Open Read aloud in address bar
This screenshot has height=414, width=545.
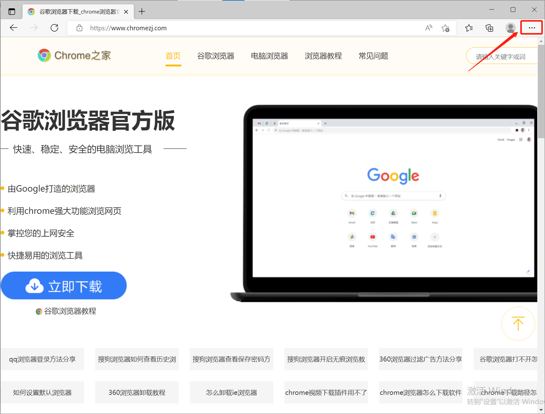coord(429,28)
